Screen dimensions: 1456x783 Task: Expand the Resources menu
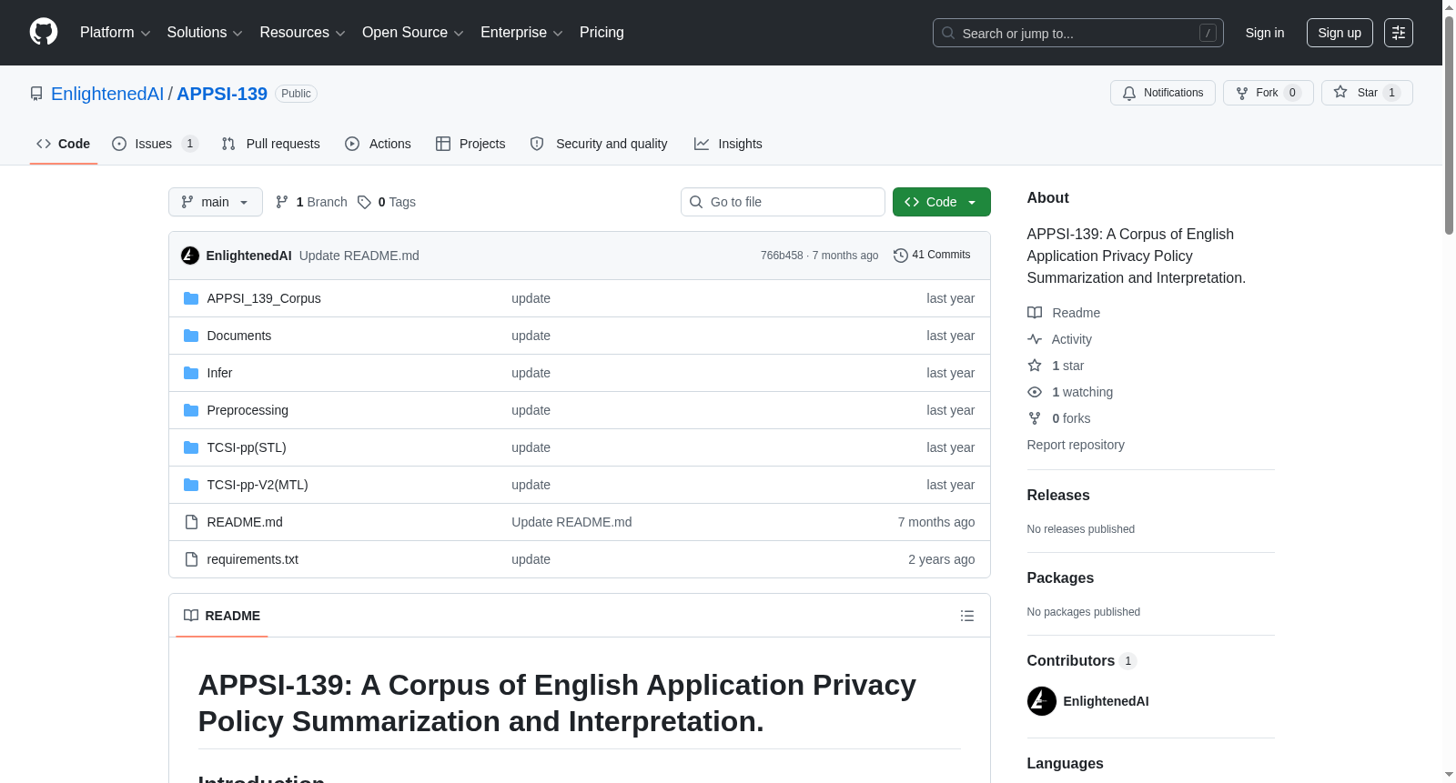pyautogui.click(x=302, y=33)
